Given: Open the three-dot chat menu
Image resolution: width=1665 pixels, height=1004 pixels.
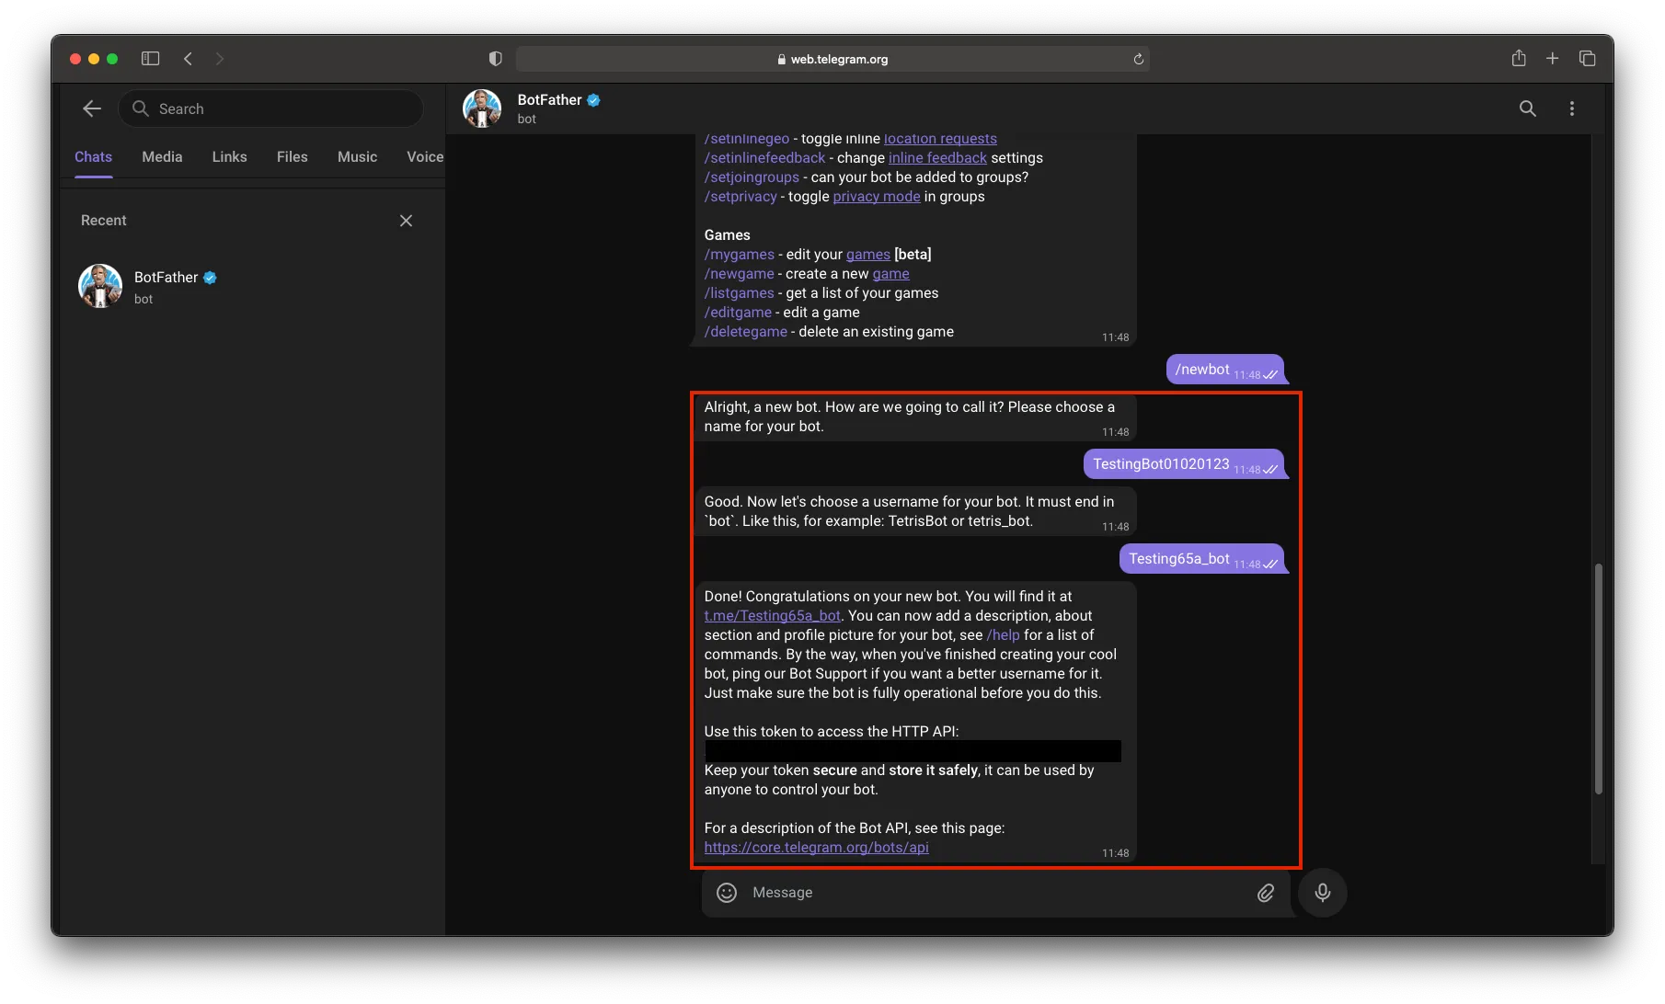Looking at the screenshot, I should tap(1572, 108).
